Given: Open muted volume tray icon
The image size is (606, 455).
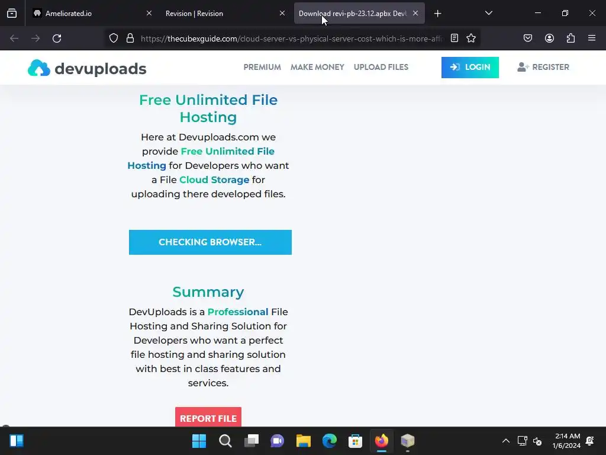Looking at the screenshot, I should pyautogui.click(x=537, y=441).
